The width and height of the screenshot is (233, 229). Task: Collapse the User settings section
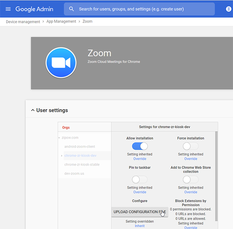33,110
